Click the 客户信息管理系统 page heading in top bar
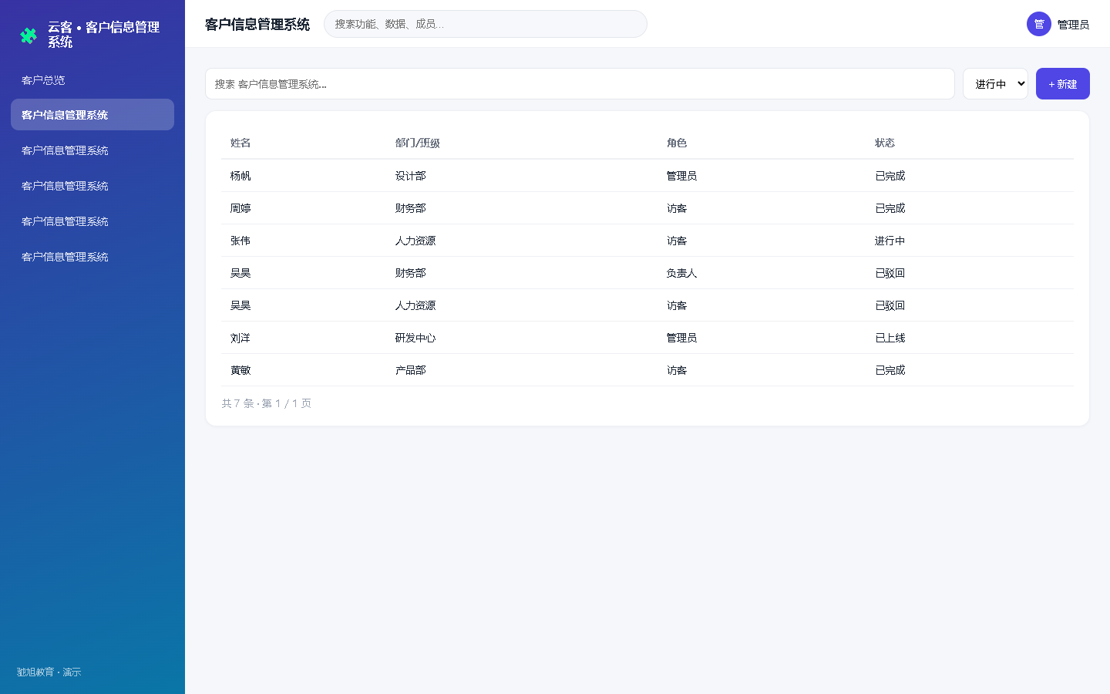 coord(257,25)
